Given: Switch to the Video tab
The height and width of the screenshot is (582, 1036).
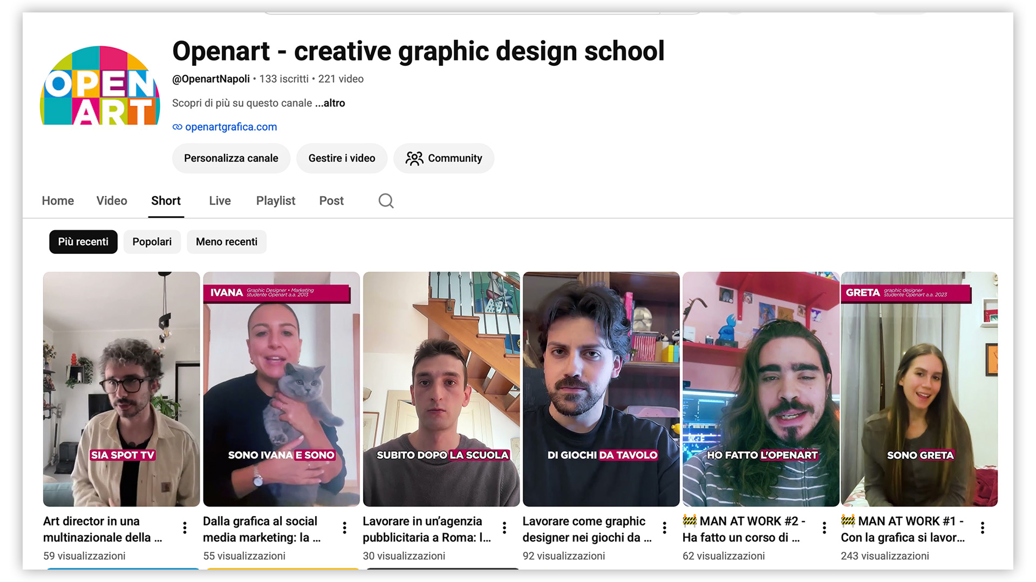Looking at the screenshot, I should 112,201.
